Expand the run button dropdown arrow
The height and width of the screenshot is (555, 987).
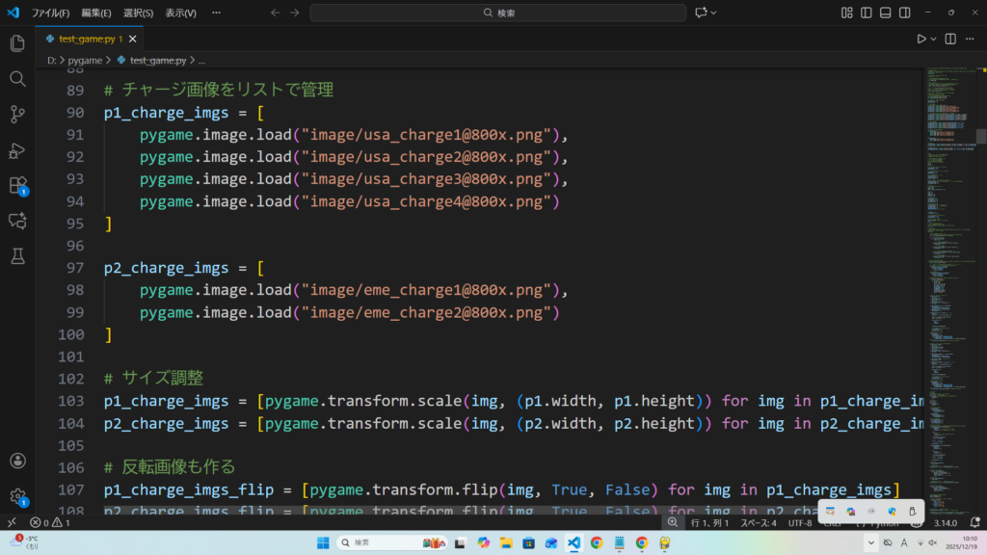pos(934,39)
